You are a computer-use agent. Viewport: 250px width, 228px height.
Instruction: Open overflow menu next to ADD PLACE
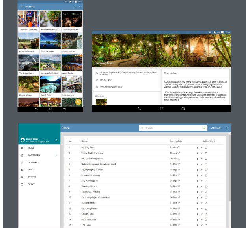click(227, 128)
